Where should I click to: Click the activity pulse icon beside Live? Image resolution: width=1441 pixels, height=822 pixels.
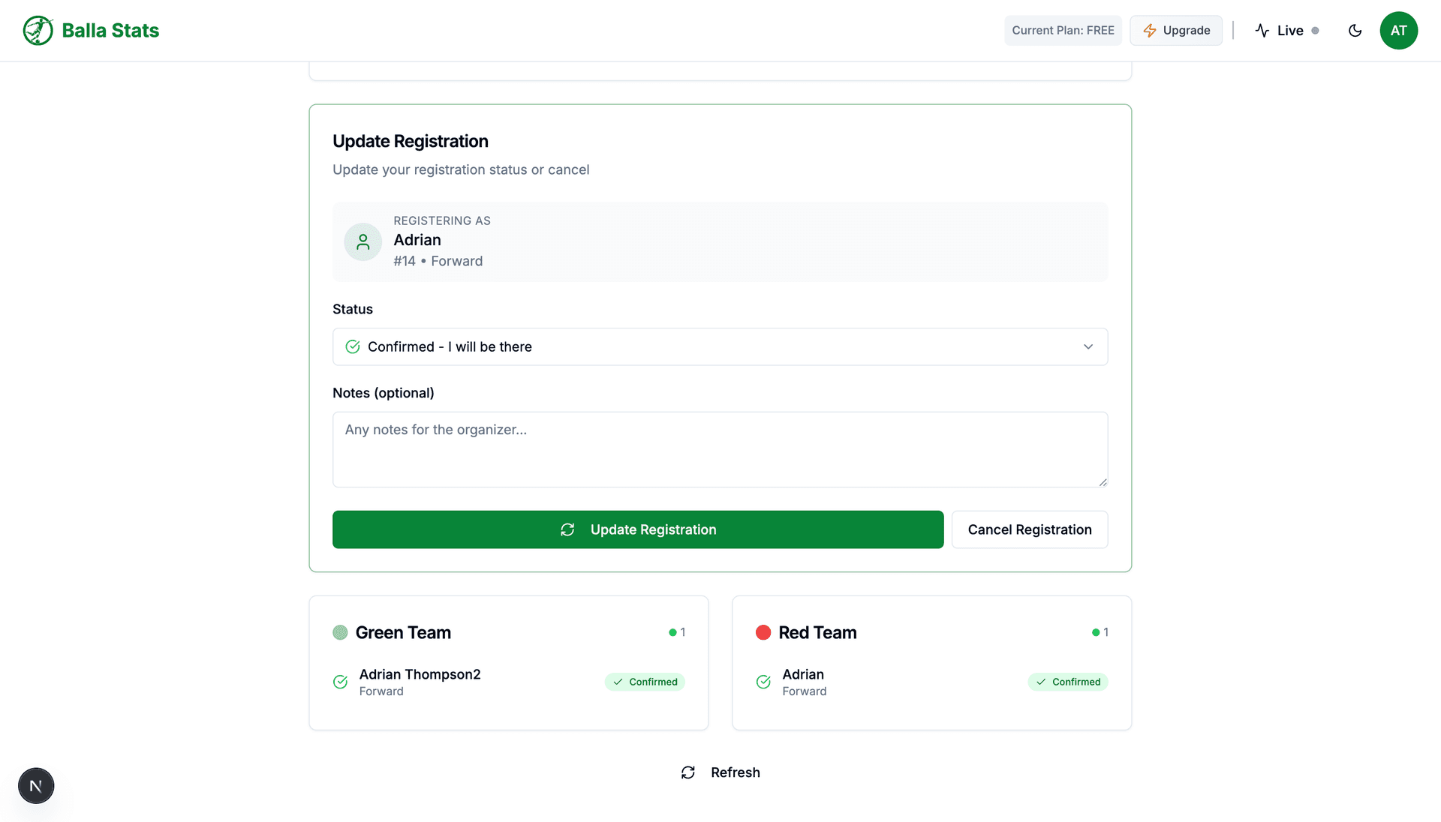[1262, 30]
